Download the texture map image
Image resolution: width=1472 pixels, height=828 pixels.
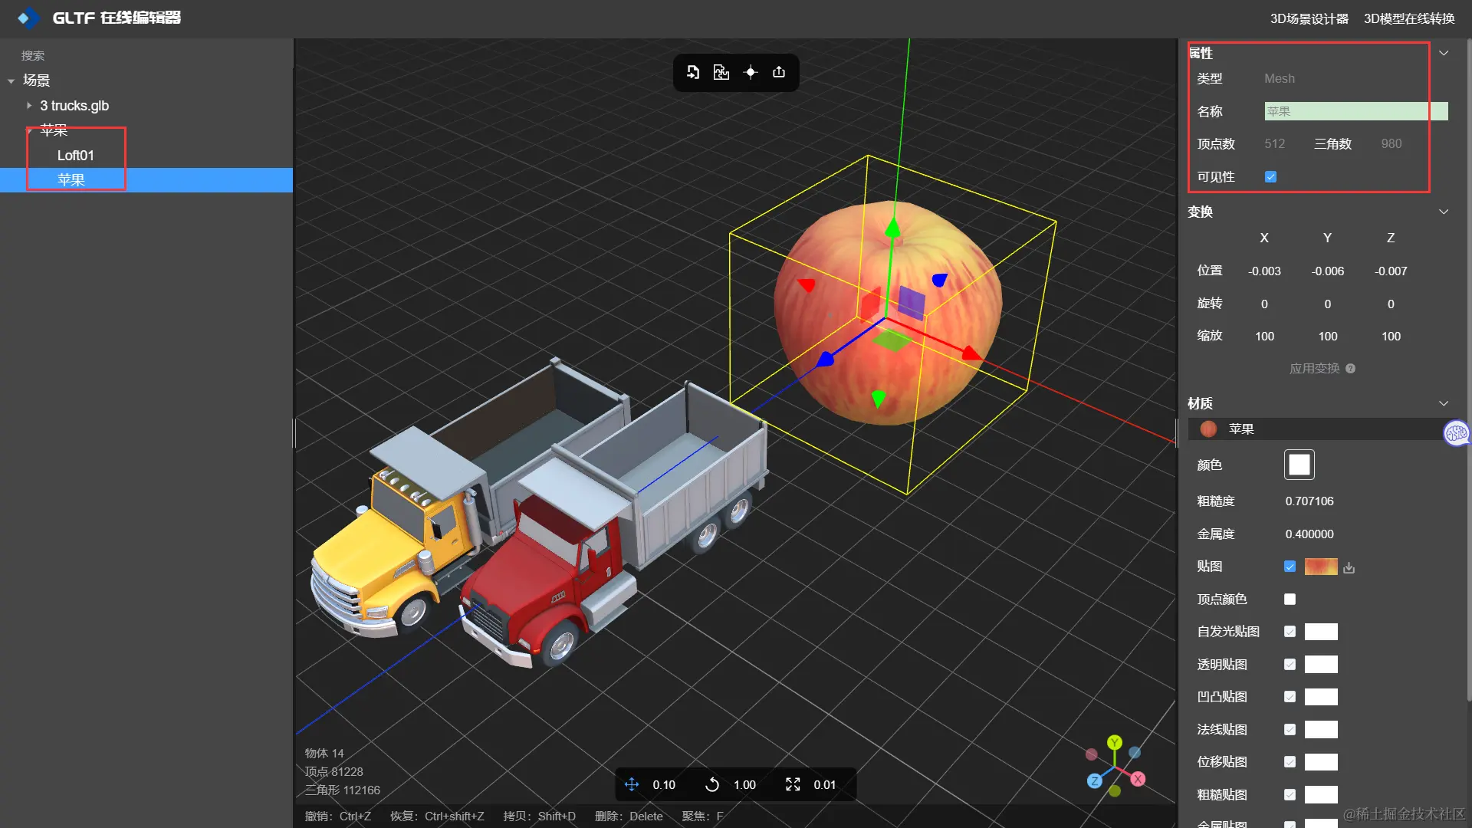pos(1349,567)
